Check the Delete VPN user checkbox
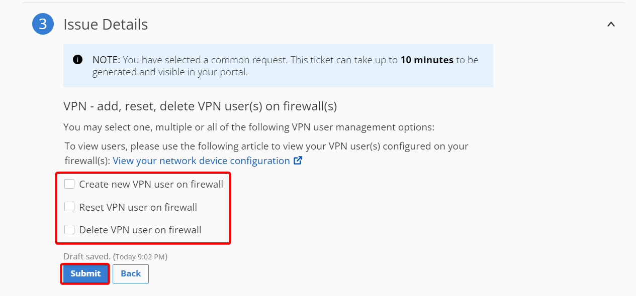Viewport: 636px width, 296px height. [69, 230]
